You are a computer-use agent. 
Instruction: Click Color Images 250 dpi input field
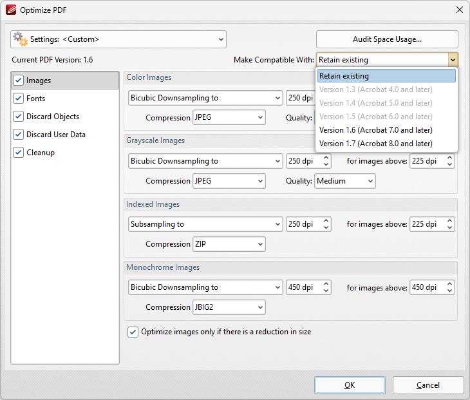[x=301, y=98]
